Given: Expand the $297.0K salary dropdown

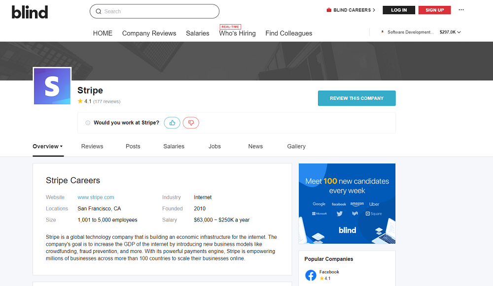Looking at the screenshot, I should (x=450, y=32).
